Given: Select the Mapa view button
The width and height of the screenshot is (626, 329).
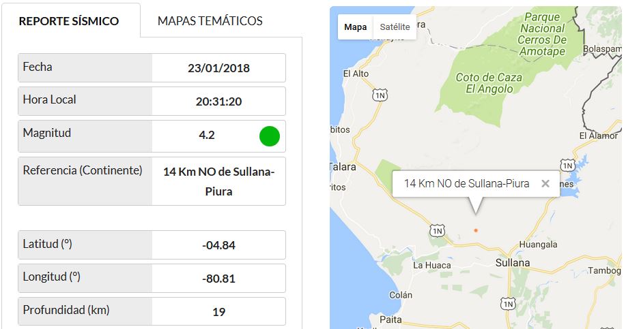Looking at the screenshot, I should click(355, 27).
